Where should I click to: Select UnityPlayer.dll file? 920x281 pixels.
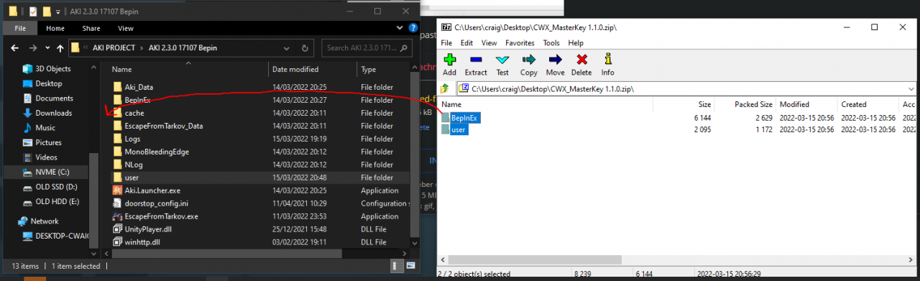(x=149, y=229)
